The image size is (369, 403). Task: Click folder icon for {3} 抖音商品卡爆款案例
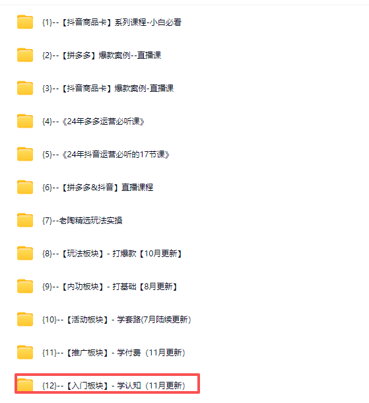tap(25, 88)
